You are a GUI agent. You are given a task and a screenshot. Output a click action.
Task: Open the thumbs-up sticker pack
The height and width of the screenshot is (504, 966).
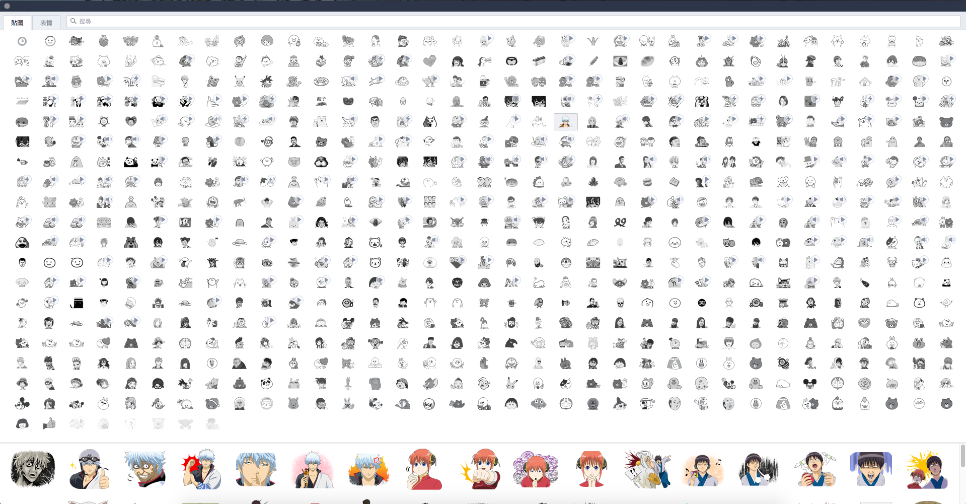(49, 424)
